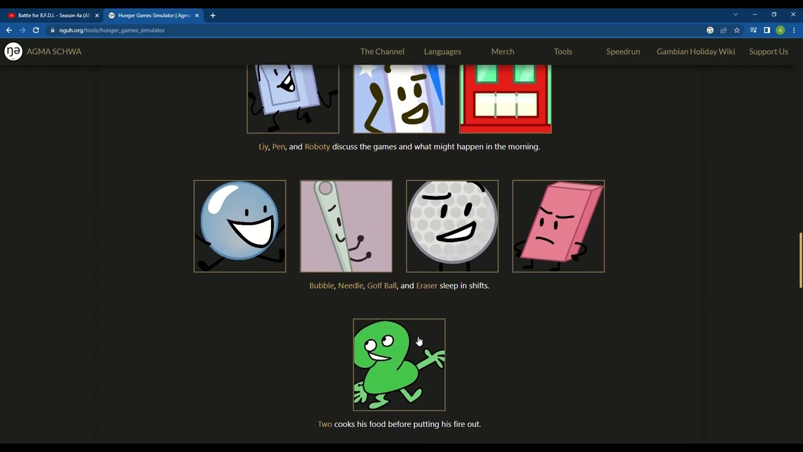Click the name 'Golf Ball' in caption
803x452 pixels.
(x=381, y=286)
